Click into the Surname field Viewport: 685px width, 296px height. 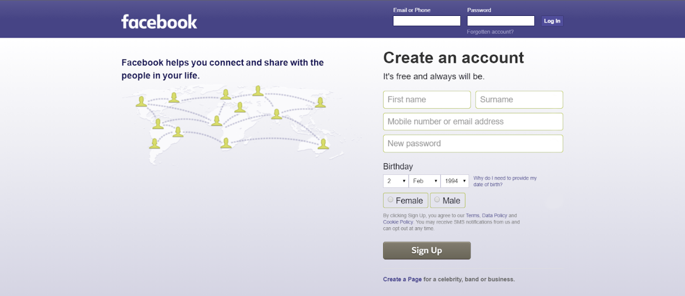519,100
